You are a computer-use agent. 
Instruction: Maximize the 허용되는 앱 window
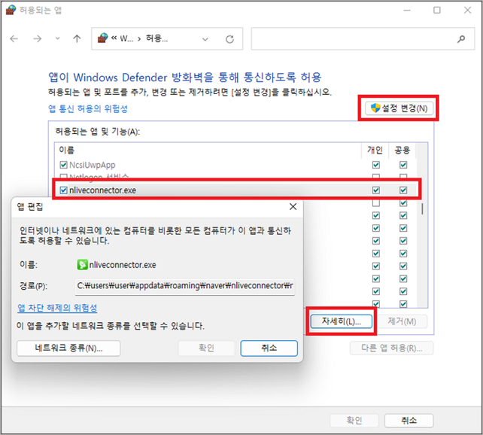pos(437,11)
